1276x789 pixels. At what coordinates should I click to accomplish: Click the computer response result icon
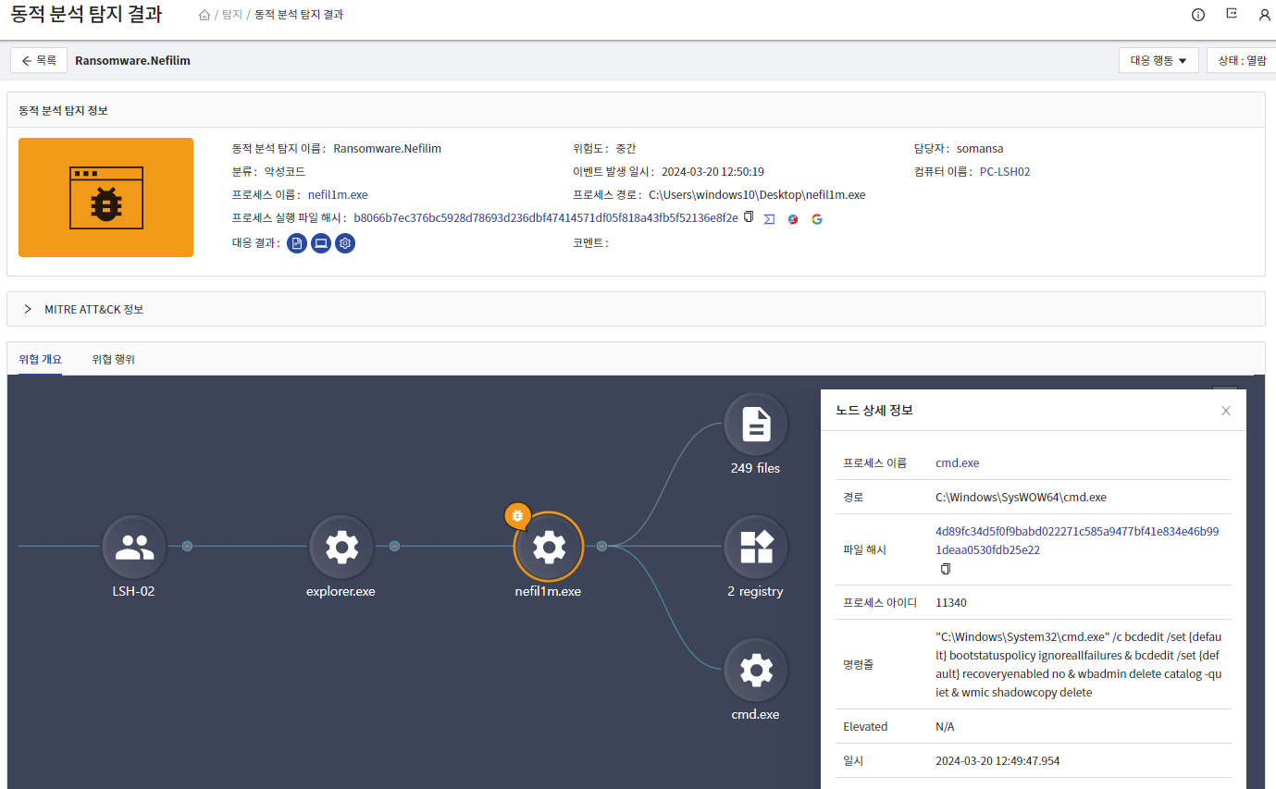(x=321, y=243)
